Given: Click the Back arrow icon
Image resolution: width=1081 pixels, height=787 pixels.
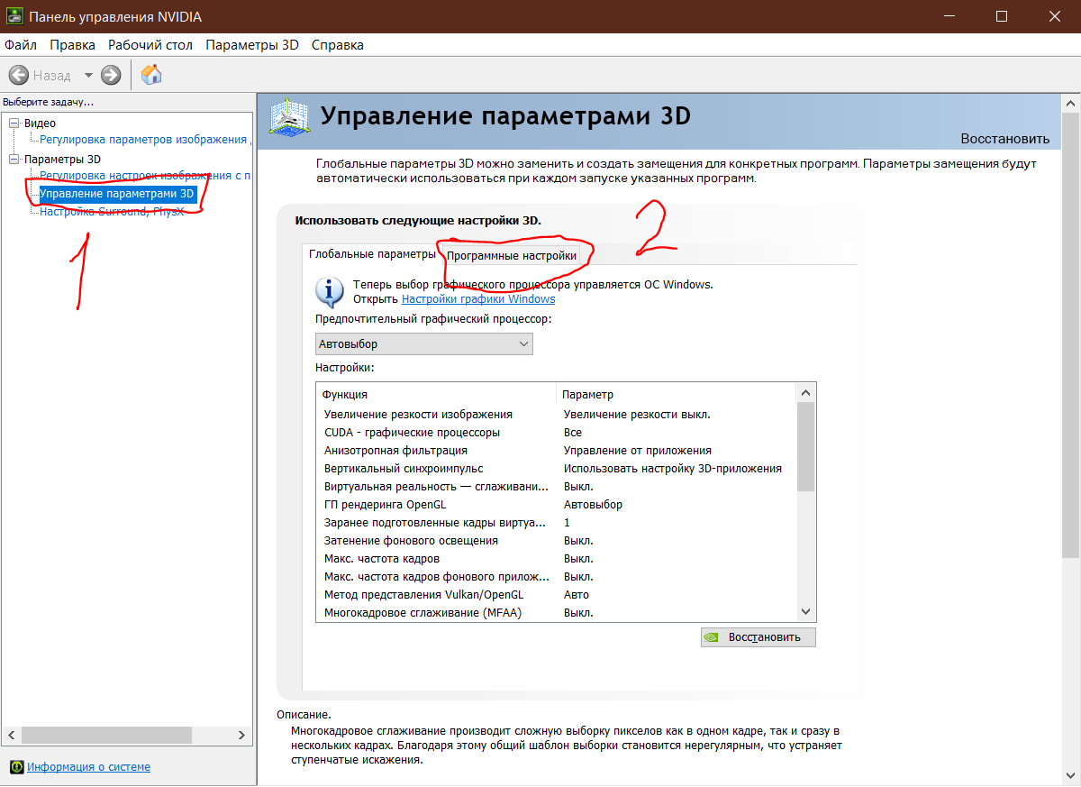Looking at the screenshot, I should click(x=19, y=75).
